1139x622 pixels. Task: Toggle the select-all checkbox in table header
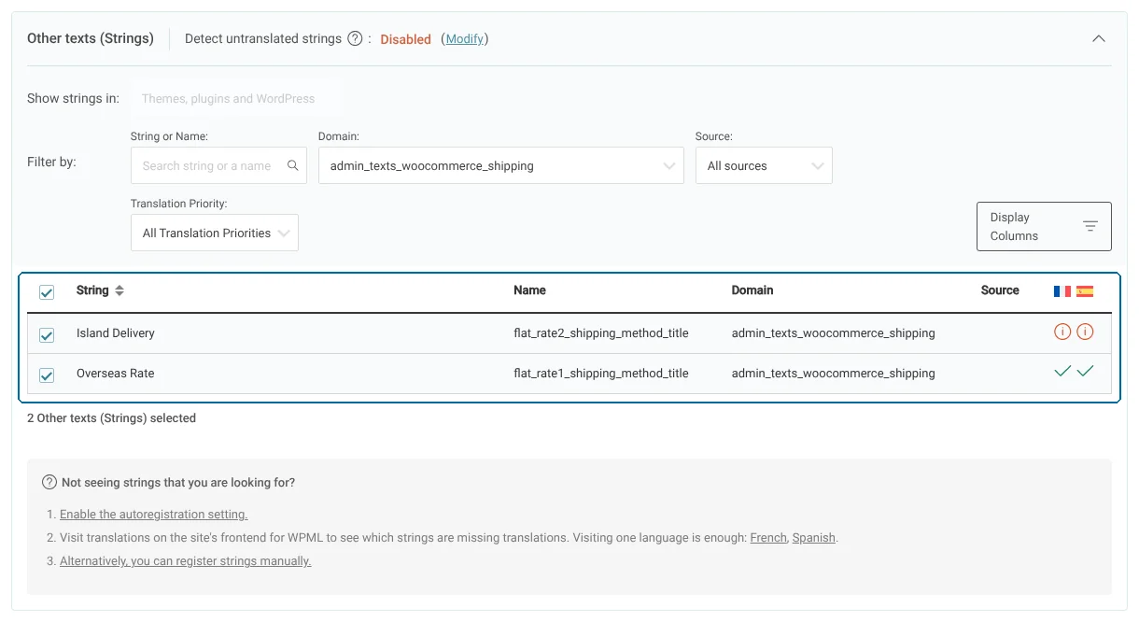(47, 293)
